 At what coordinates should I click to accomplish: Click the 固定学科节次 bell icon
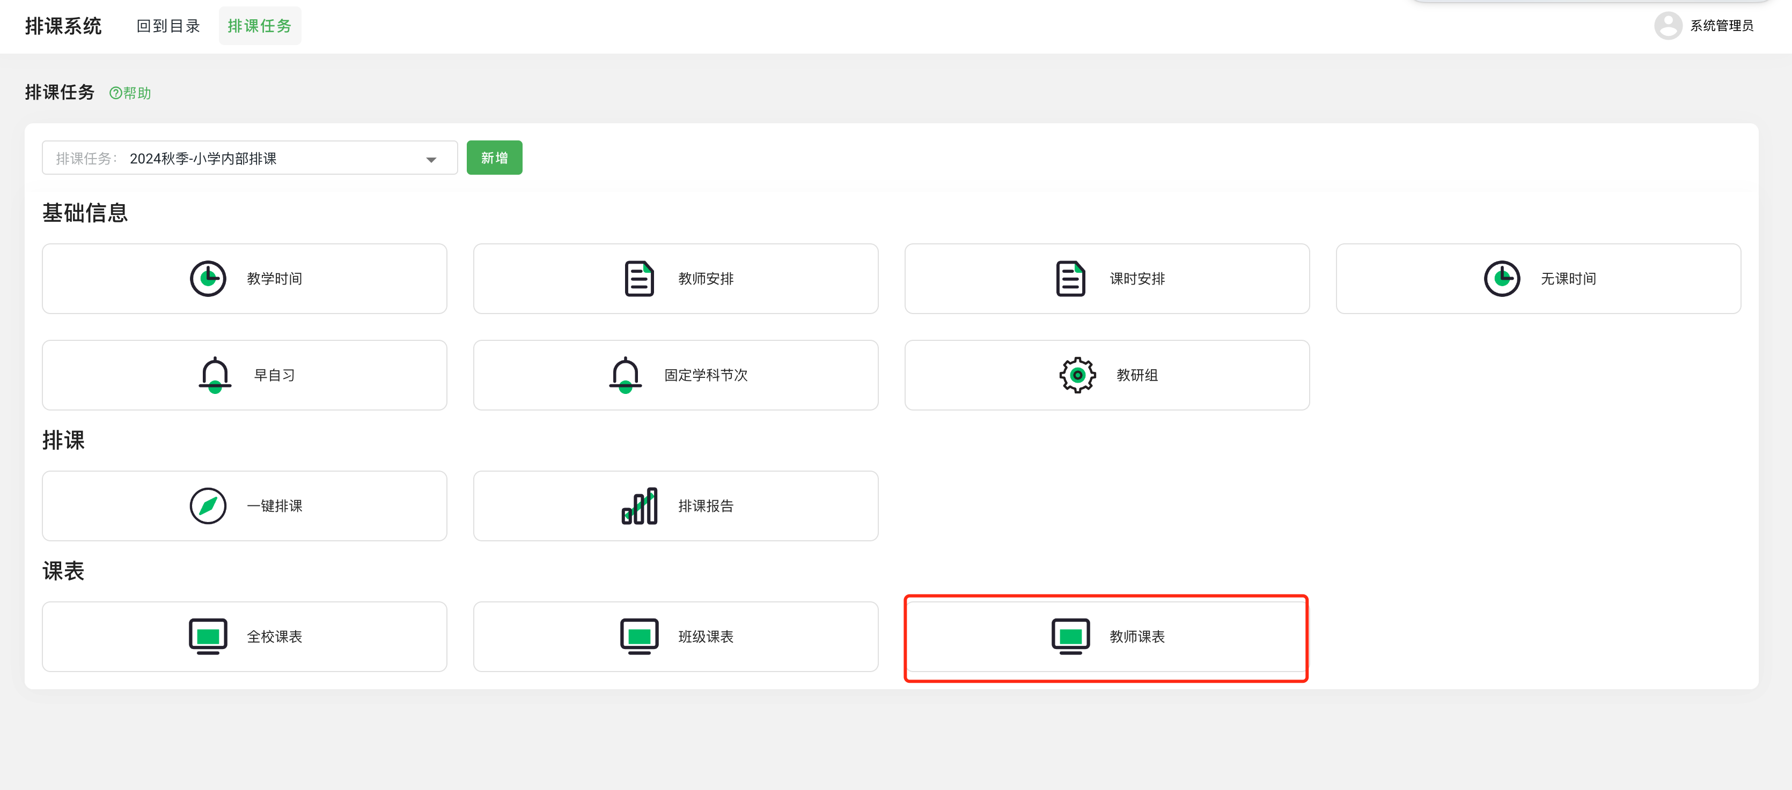[625, 375]
